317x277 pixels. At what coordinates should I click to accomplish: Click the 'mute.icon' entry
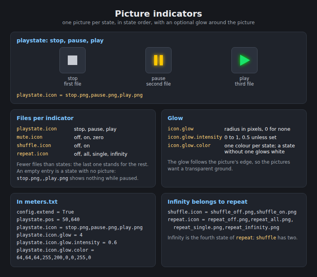[29, 137]
